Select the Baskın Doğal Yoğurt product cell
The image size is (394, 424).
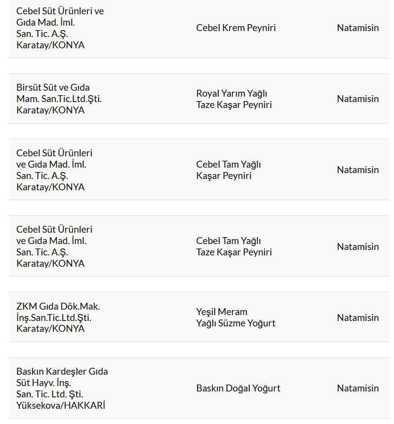pyautogui.click(x=238, y=389)
